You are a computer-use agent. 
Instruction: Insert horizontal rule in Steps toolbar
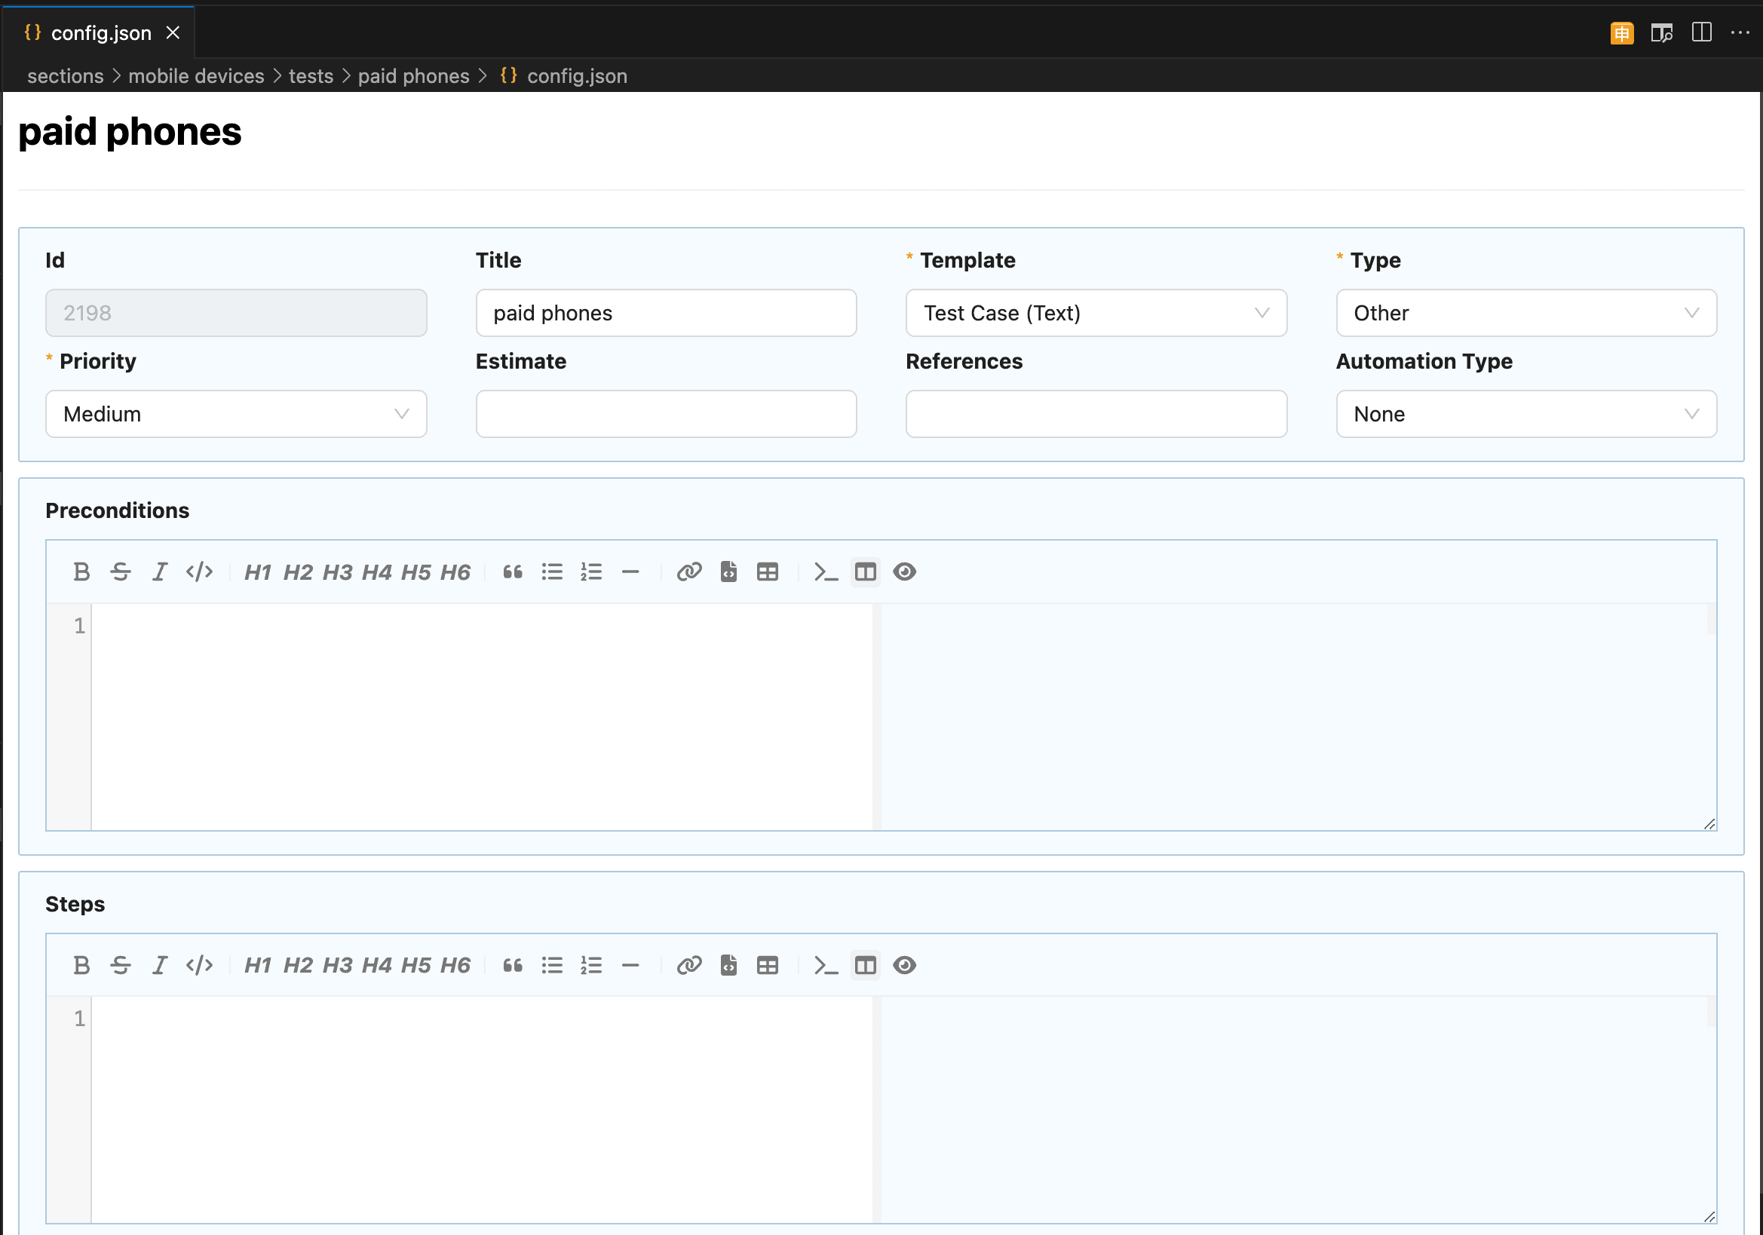(x=630, y=965)
